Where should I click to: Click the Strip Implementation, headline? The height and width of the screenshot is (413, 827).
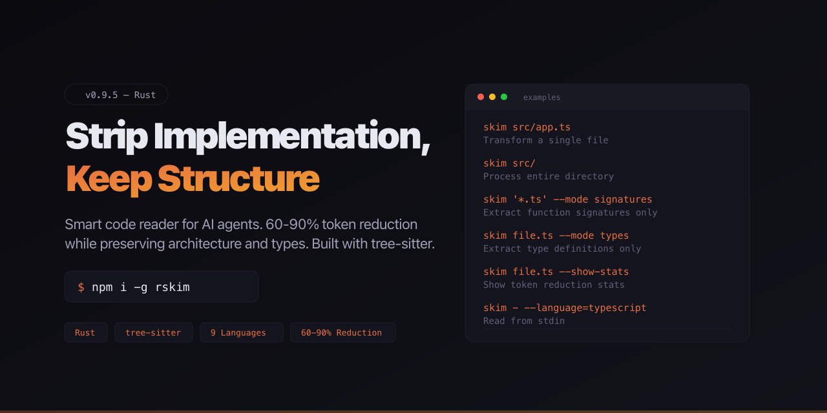click(x=248, y=137)
